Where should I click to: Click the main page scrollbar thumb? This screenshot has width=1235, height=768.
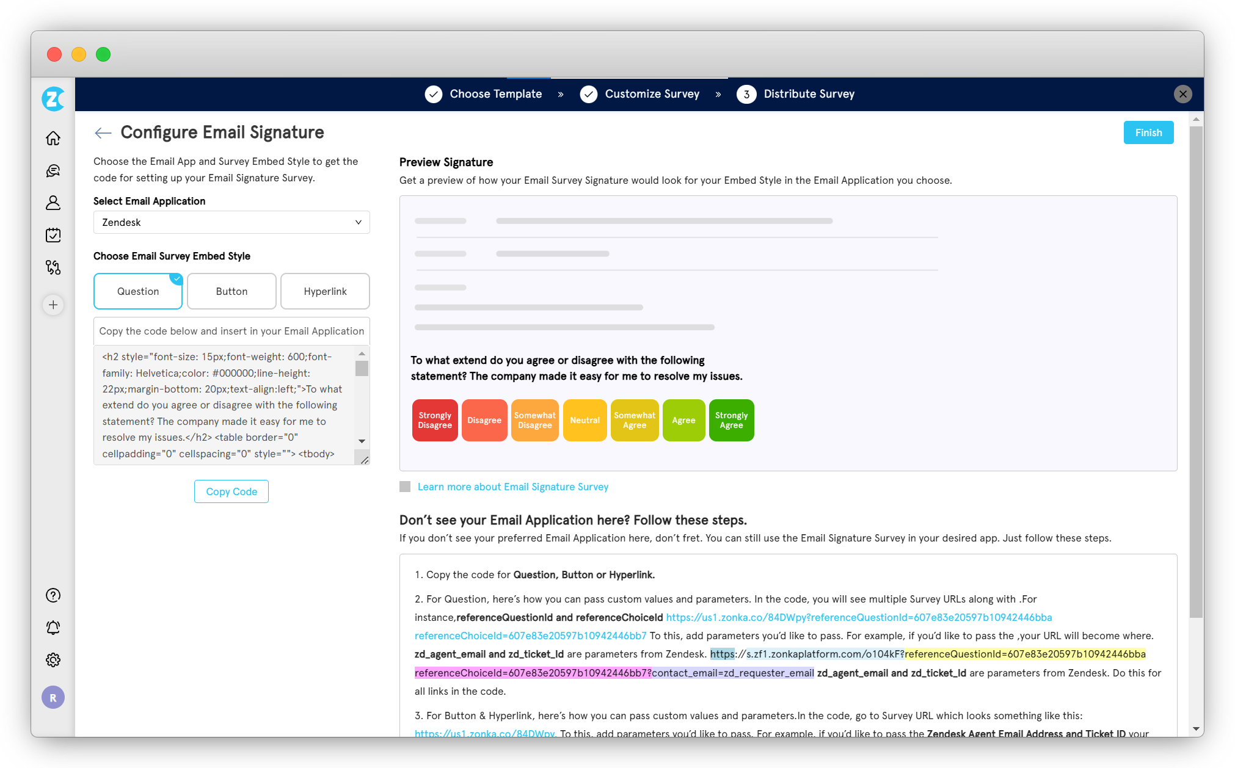pyautogui.click(x=1196, y=372)
